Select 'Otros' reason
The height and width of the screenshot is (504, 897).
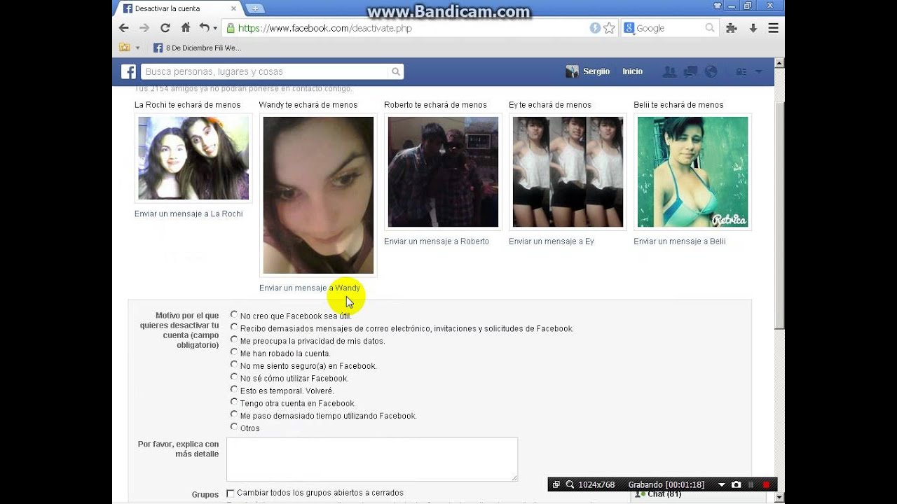[234, 427]
